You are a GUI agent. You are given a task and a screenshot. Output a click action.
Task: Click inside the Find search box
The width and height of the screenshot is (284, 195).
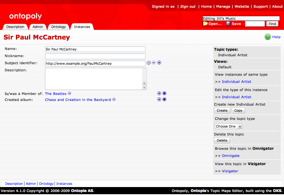(255, 24)
